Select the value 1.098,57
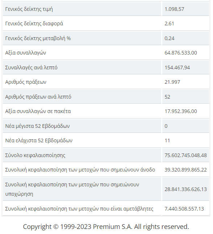Image resolution: width=213 pixels, height=234 pixels. pyautogui.click(x=174, y=9)
